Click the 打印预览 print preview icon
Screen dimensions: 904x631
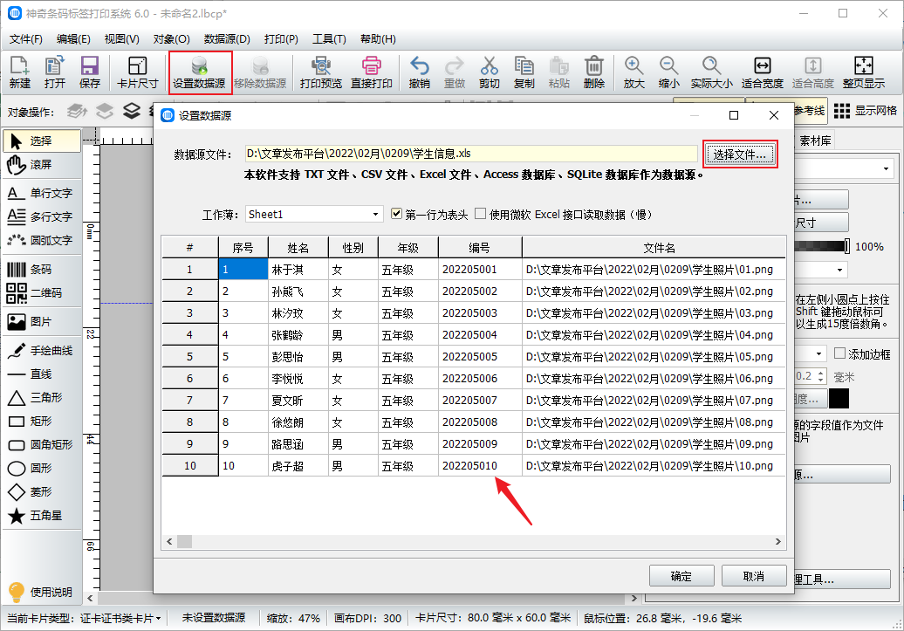320,66
